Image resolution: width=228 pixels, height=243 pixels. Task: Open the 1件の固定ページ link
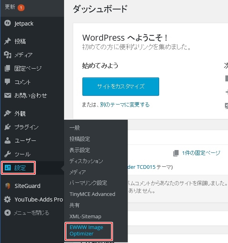point(201,153)
